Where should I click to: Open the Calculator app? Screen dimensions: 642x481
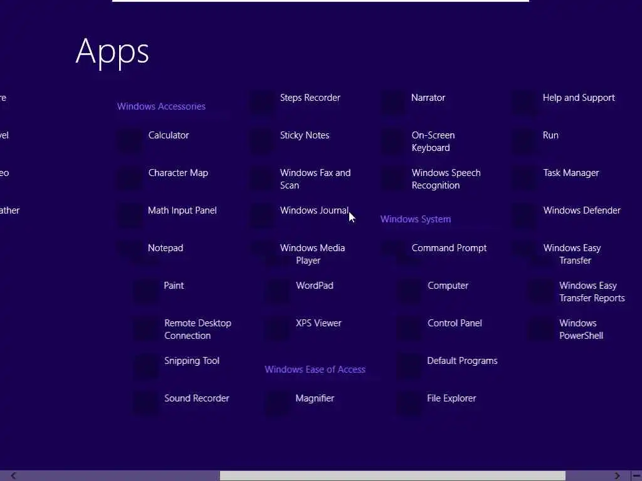coord(168,135)
